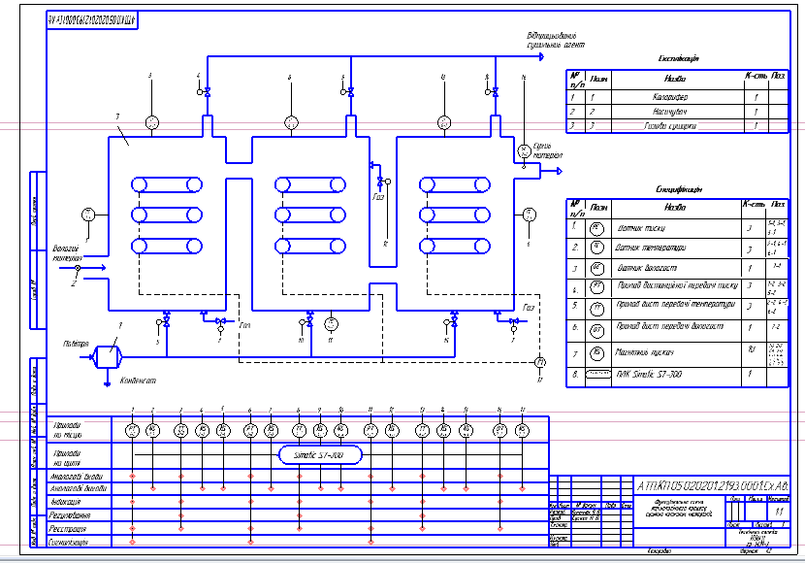Screen dimensions: 805x563
Task: Select the air supply valve under the first chamber
Action: tap(167, 322)
